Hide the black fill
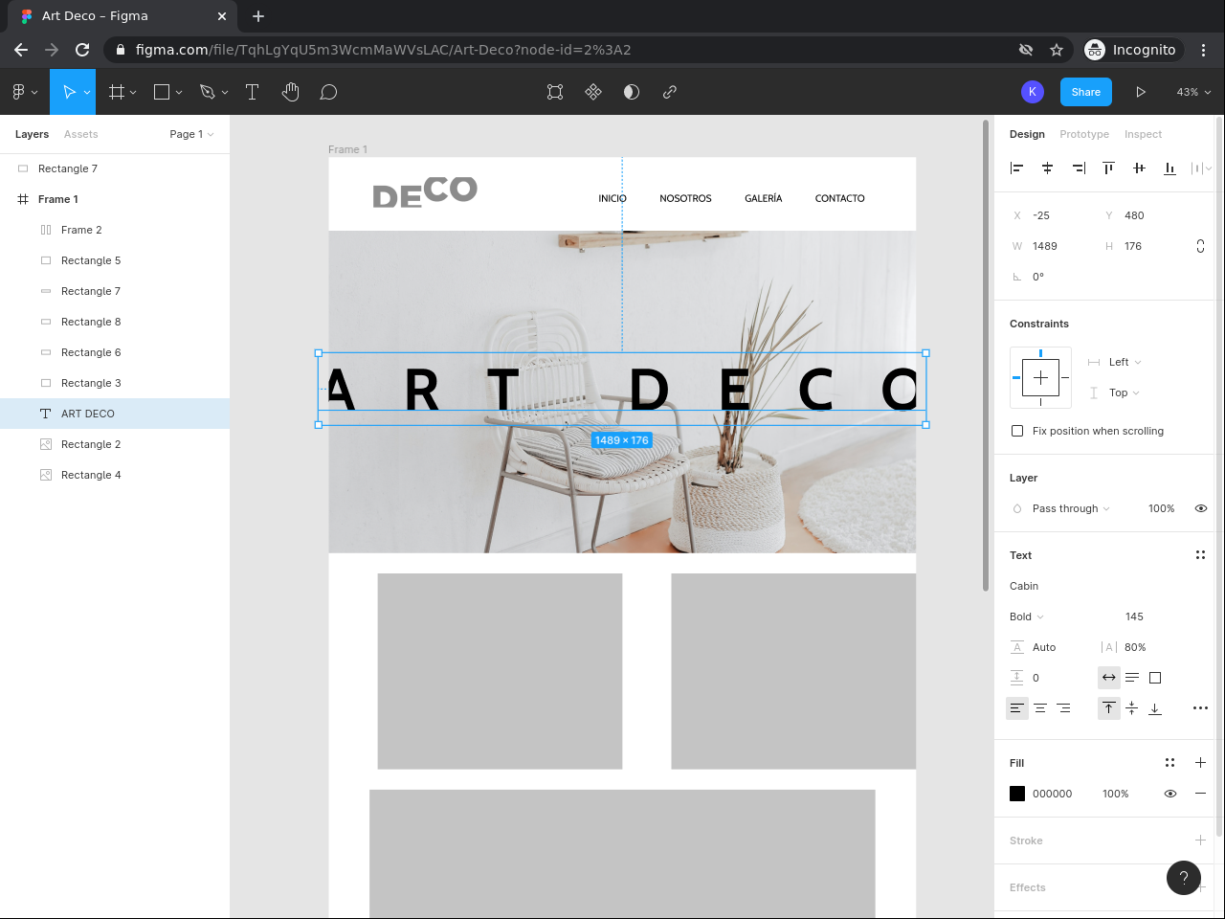 [x=1169, y=794]
